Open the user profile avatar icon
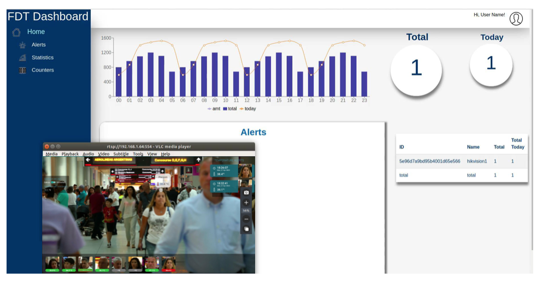This screenshot has width=543, height=284. coord(516,19)
